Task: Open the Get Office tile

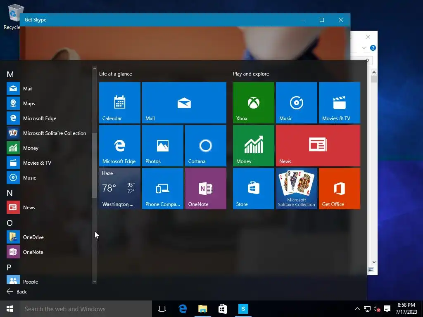Action: [x=340, y=188]
